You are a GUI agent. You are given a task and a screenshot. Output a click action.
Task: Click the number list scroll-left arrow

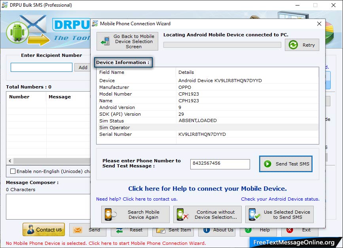coord(10,161)
